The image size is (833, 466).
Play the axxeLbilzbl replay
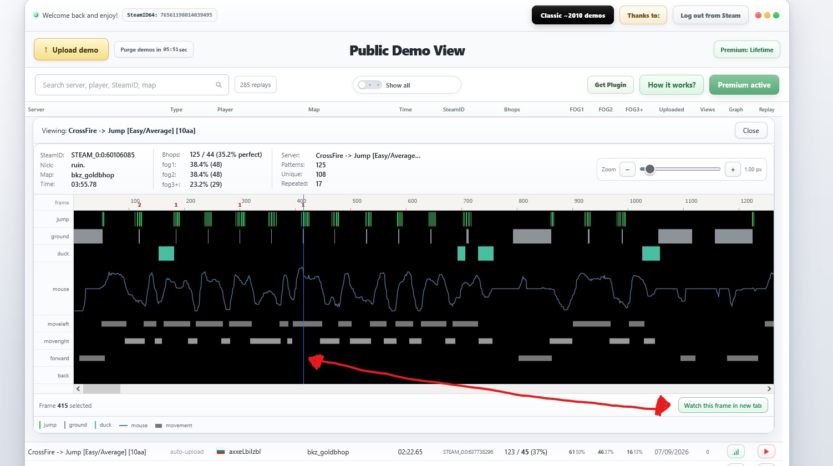[x=766, y=452]
